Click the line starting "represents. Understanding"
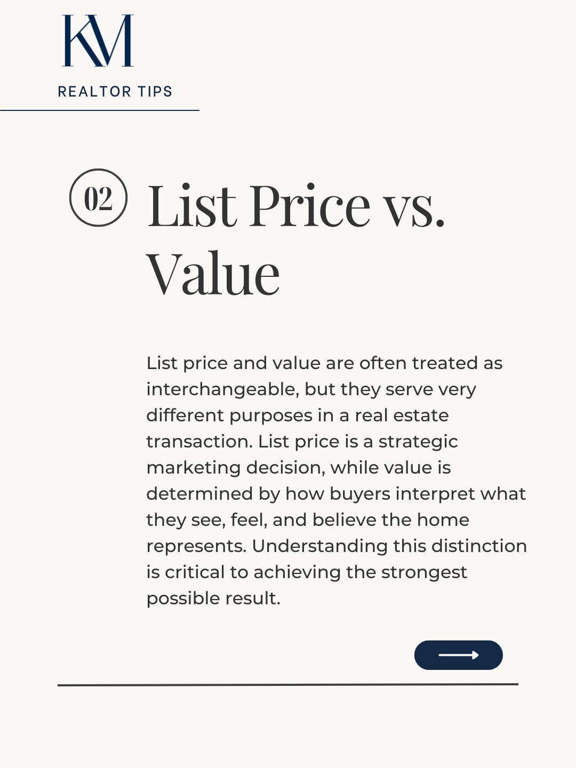 [x=337, y=546]
